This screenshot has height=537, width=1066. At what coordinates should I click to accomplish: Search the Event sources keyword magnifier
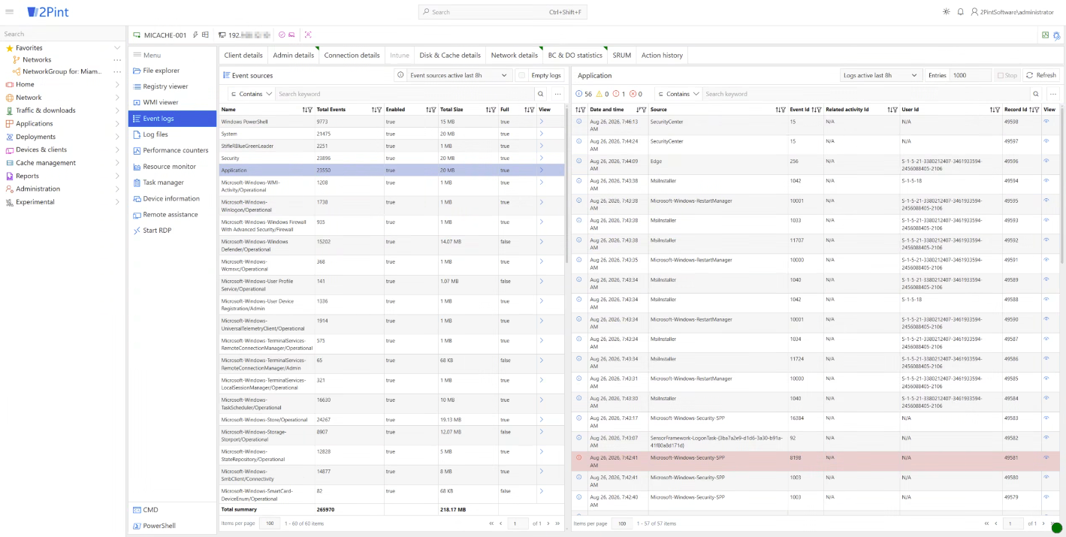[540, 94]
